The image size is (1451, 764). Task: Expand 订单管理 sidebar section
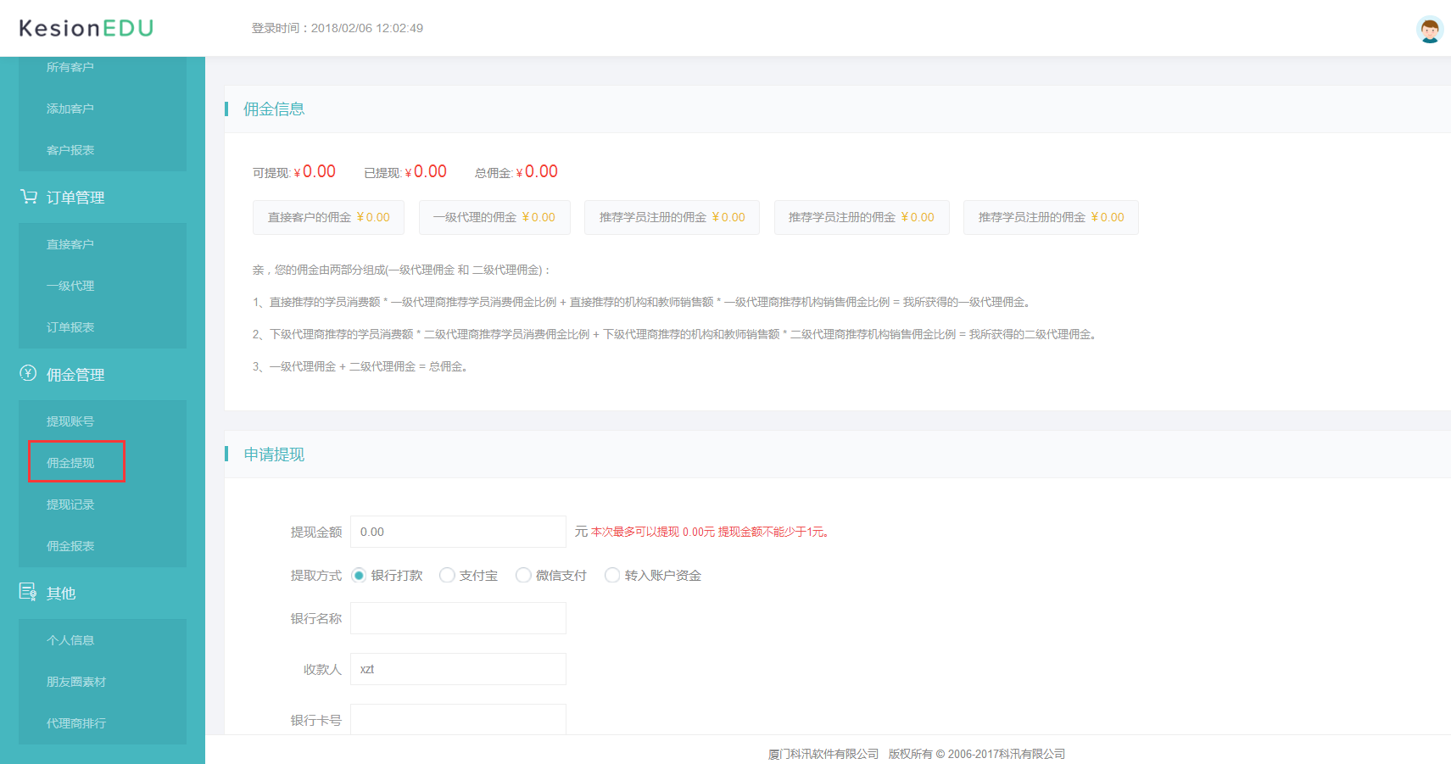tap(75, 198)
